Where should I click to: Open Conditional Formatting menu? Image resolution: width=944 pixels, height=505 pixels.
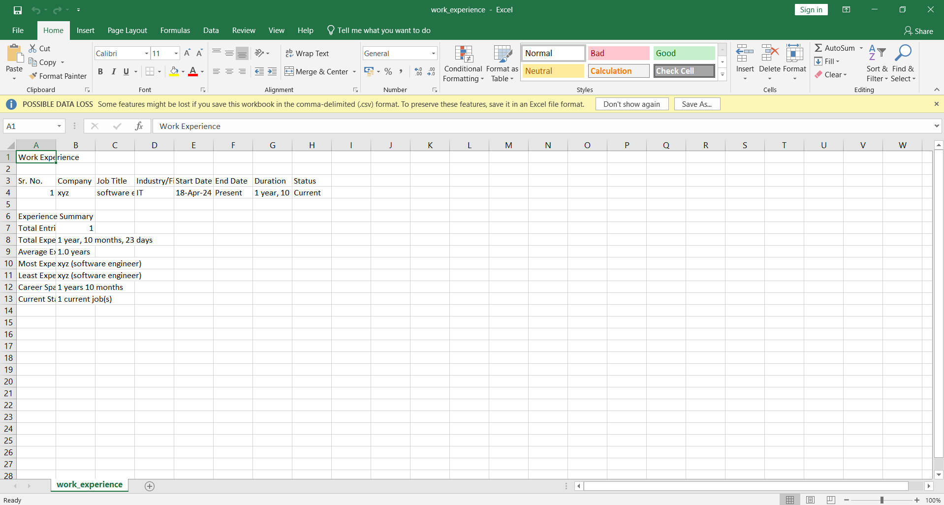pyautogui.click(x=463, y=63)
